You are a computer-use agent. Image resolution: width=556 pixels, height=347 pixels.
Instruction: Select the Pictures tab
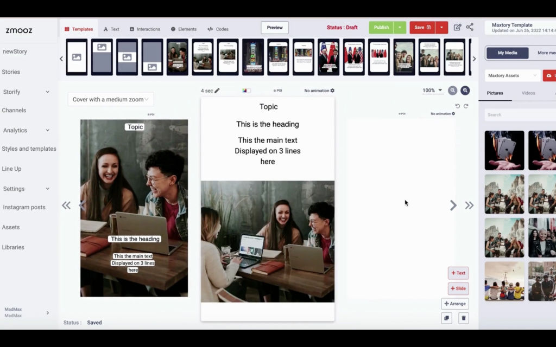pos(495,93)
